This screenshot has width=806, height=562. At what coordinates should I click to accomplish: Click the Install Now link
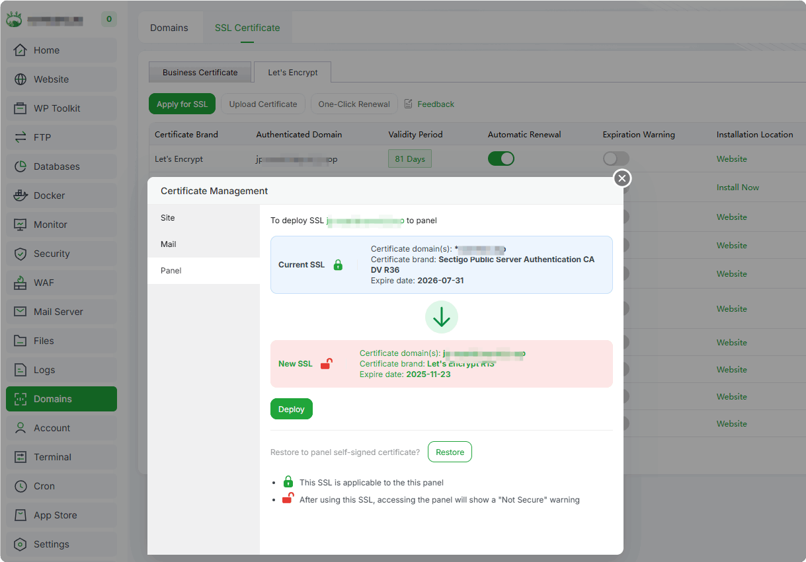[x=738, y=188]
